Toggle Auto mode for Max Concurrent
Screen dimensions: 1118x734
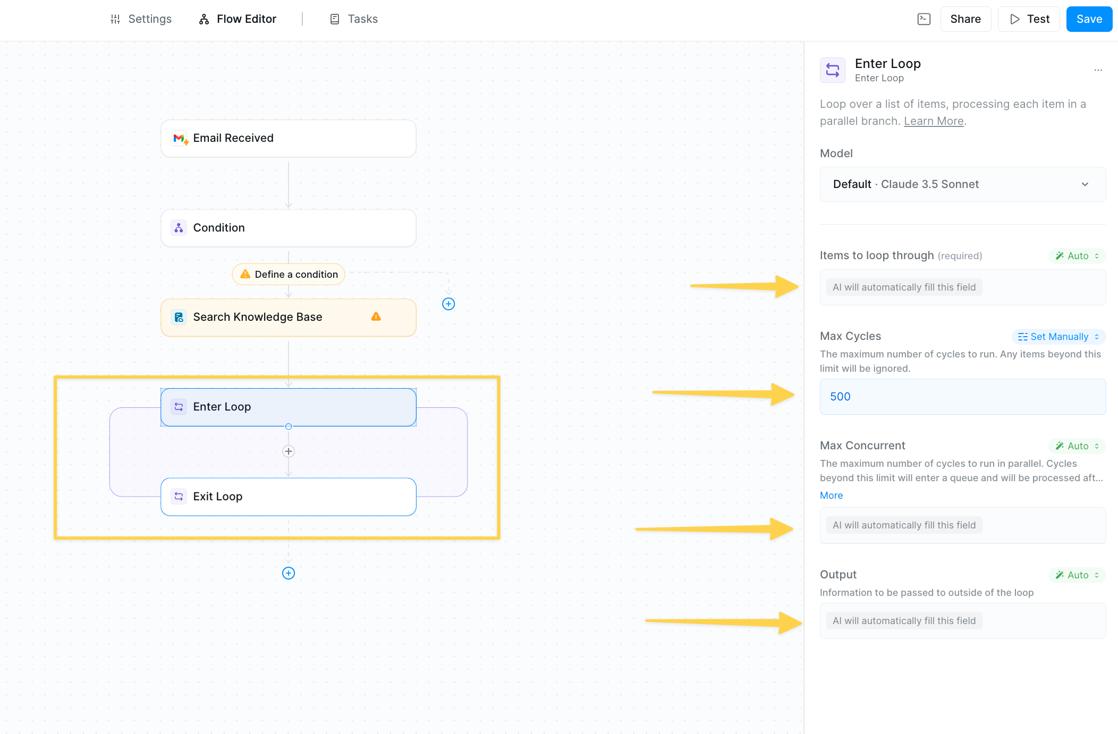click(1077, 446)
